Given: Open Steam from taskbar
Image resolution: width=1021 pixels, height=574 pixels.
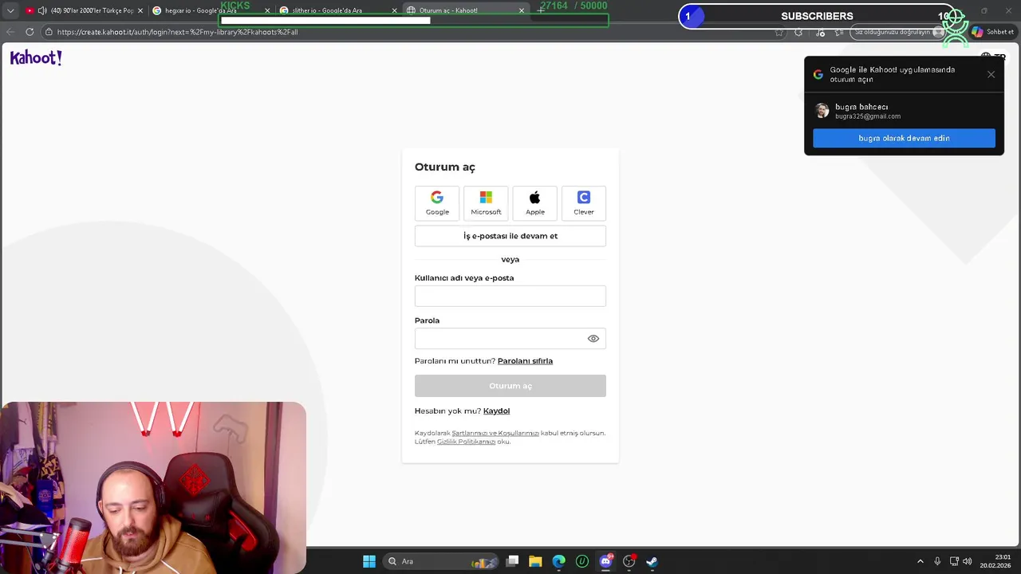Looking at the screenshot, I should click(x=652, y=561).
